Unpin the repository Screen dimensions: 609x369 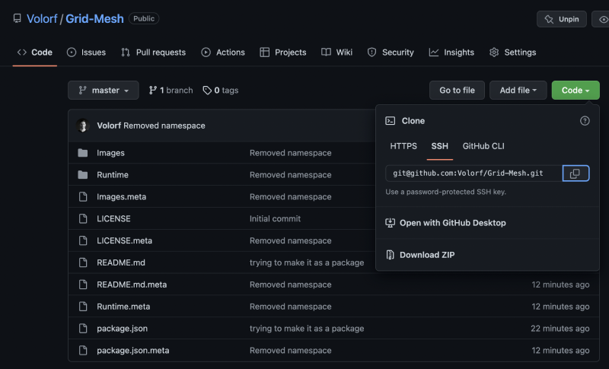(x=562, y=19)
